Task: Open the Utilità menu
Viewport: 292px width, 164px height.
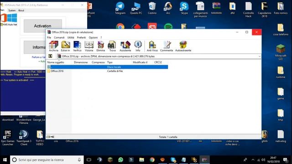Action: pos(71,37)
